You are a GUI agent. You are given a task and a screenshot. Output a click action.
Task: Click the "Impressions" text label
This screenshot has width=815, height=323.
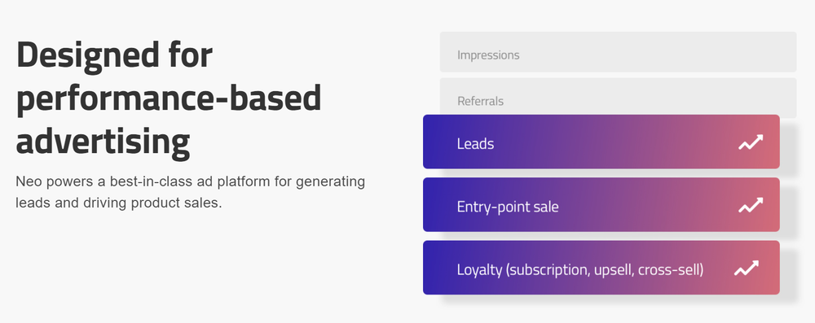[488, 55]
